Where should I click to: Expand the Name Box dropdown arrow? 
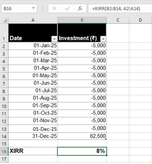pos(33,8)
